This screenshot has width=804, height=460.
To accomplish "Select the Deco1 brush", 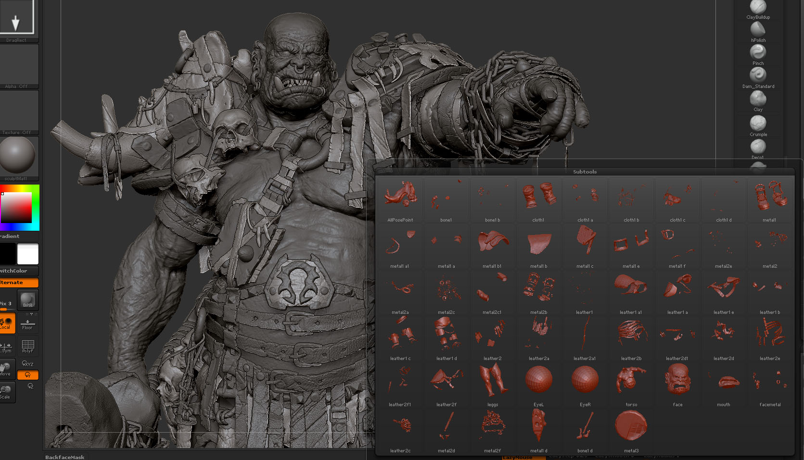I will click(x=758, y=149).
